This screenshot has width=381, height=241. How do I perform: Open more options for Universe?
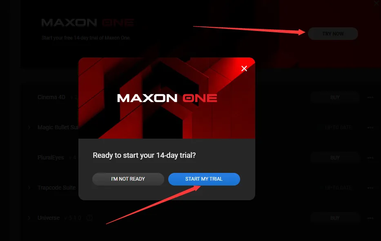click(x=370, y=218)
